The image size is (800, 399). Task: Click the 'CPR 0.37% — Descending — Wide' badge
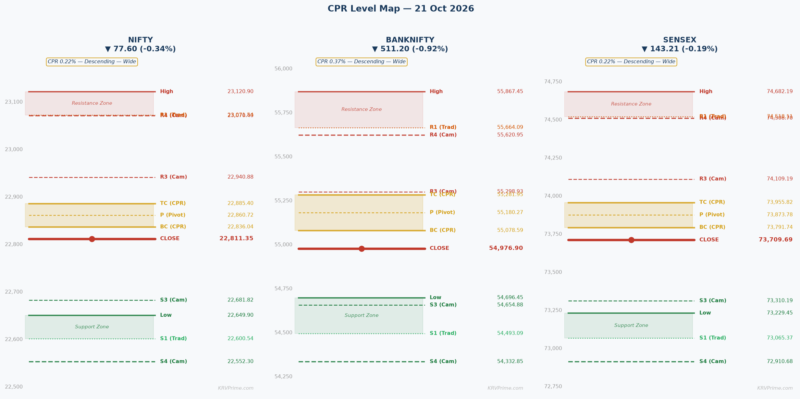click(x=362, y=62)
